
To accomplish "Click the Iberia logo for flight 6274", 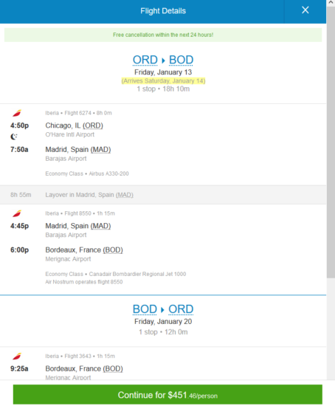I will coord(17,113).
